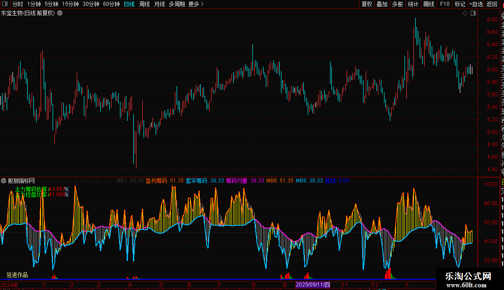Click 主力控盘比率 41.080% text
This screenshot has height=290, width=504.
42,195
